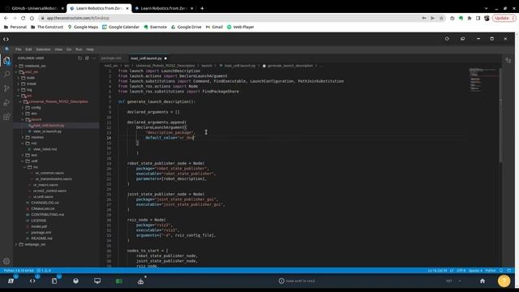Click the home icon in bottom bar
519x292 pixels.
pyautogui.click(x=483, y=281)
